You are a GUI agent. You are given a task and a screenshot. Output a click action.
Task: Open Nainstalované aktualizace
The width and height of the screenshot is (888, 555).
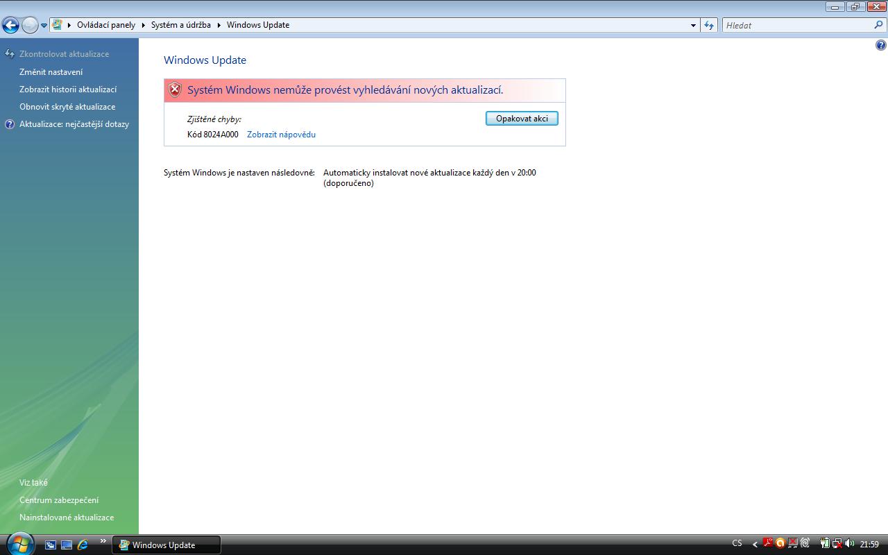67,518
